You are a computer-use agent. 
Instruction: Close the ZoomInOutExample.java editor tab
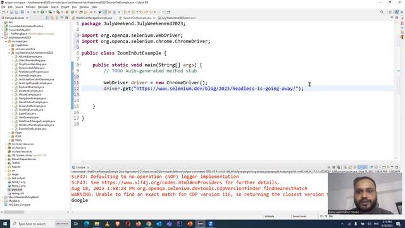tap(154, 18)
